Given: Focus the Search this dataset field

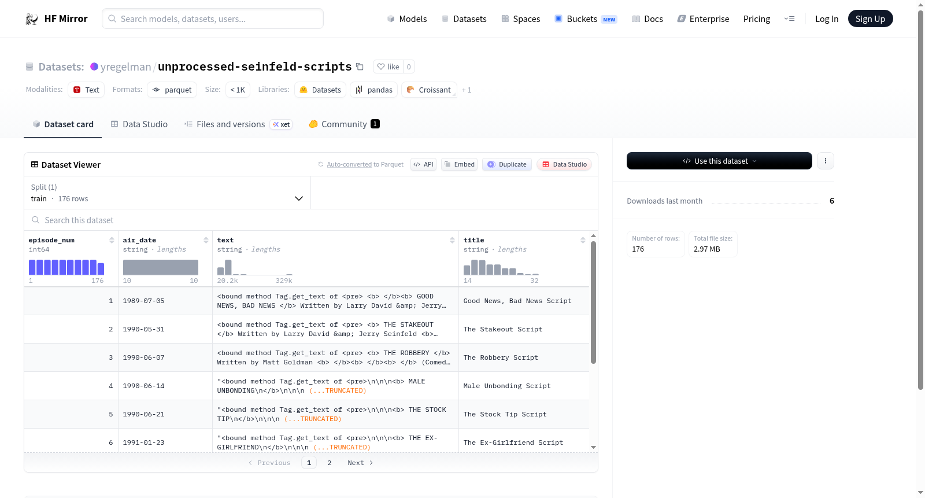Looking at the screenshot, I should coord(311,220).
